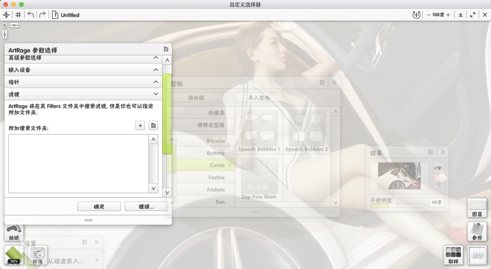Click the 100度 zoom value
491x269 pixels.
[438, 15]
